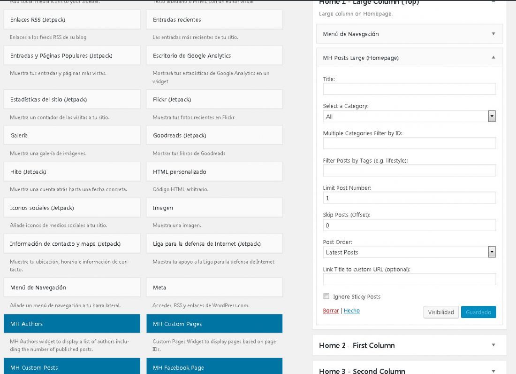Select the Meta widget
Image resolution: width=516 pixels, height=374 pixels.
214,288
